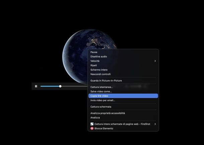This screenshot has height=145, width=204.
Task: Select Analizza proprietà accessibilità
Action: tap(123, 113)
